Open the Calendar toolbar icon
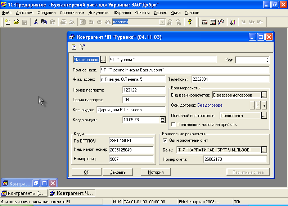Screen dimensions: 288x206 [x=213, y=22]
